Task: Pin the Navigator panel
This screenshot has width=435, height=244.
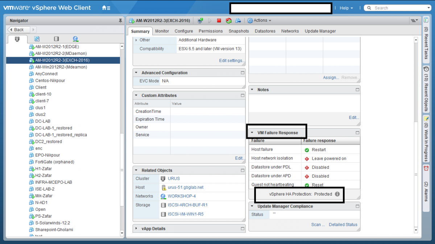Action: coord(120,21)
